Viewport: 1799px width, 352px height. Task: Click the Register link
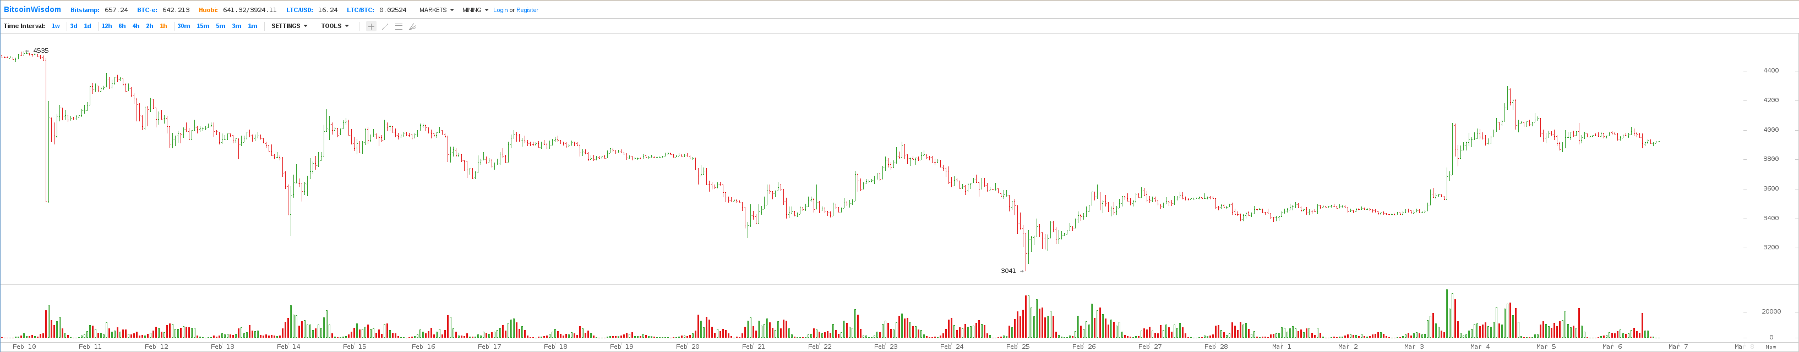tap(527, 10)
